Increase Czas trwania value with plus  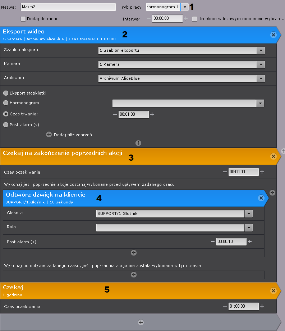pos(152,114)
